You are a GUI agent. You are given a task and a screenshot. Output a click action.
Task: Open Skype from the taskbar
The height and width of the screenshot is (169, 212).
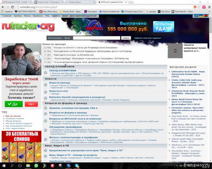click(77, 166)
